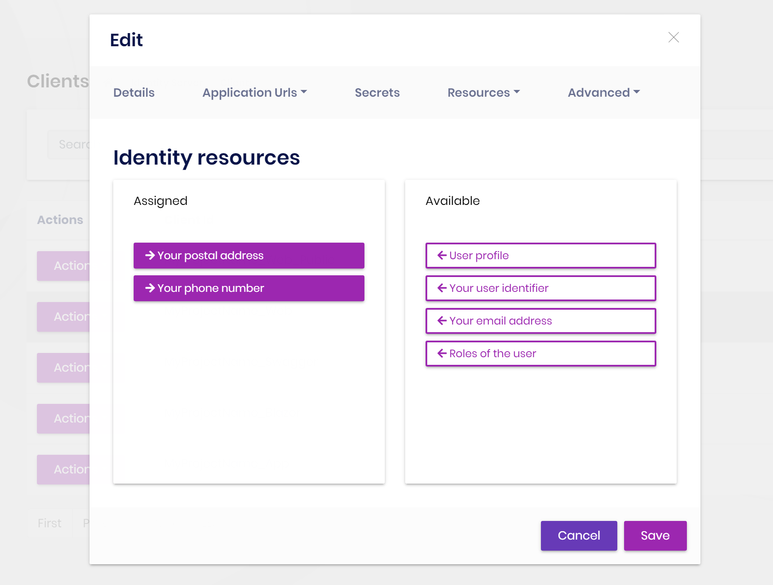Open the Secrets tab
The image size is (773, 585).
pos(377,92)
